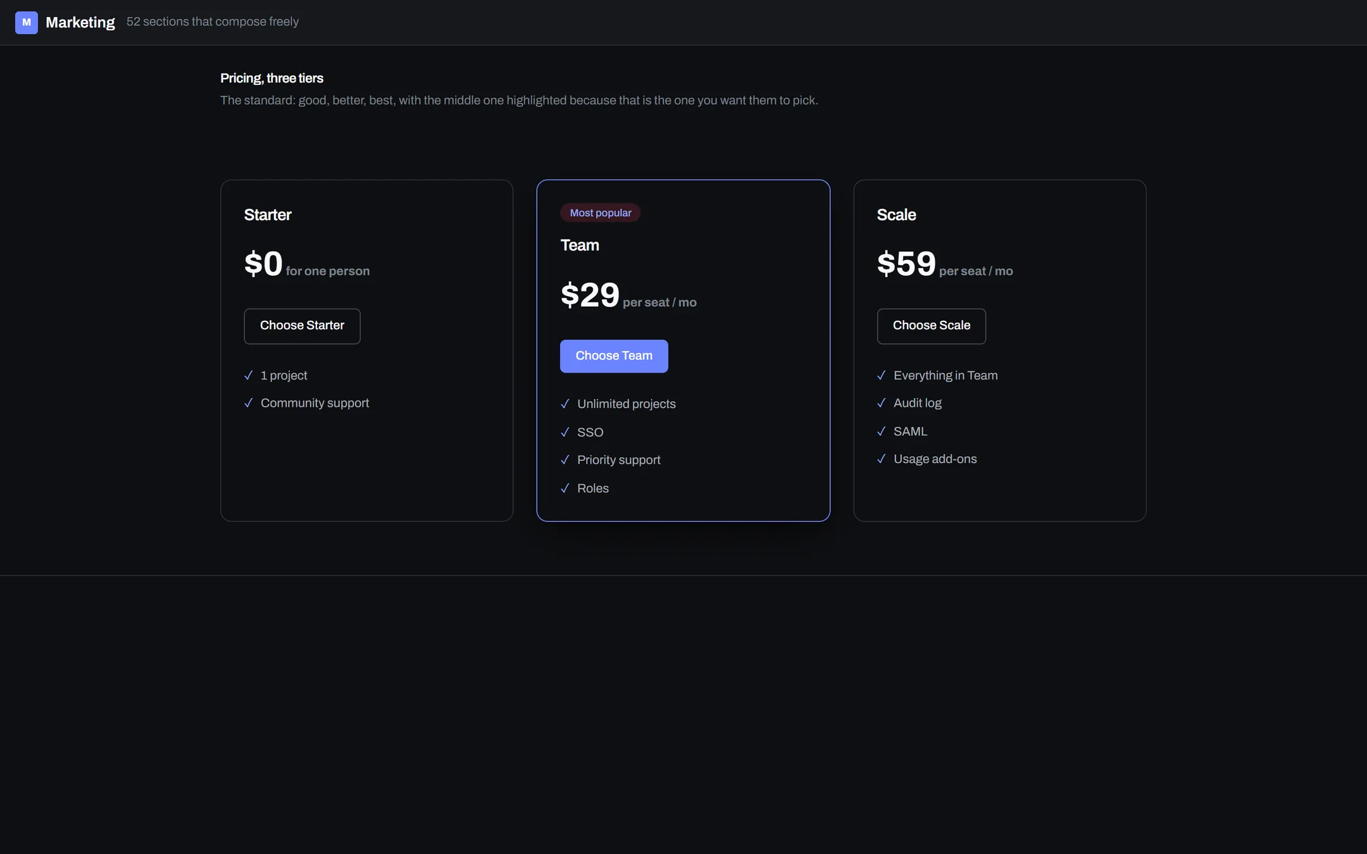Click the Most popular badge
1367x854 pixels.
coord(601,213)
